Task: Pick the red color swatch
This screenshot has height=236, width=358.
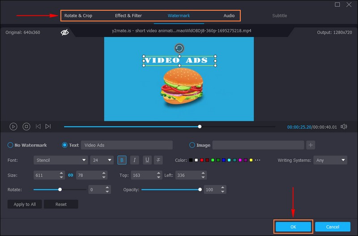Action: tap(202, 160)
